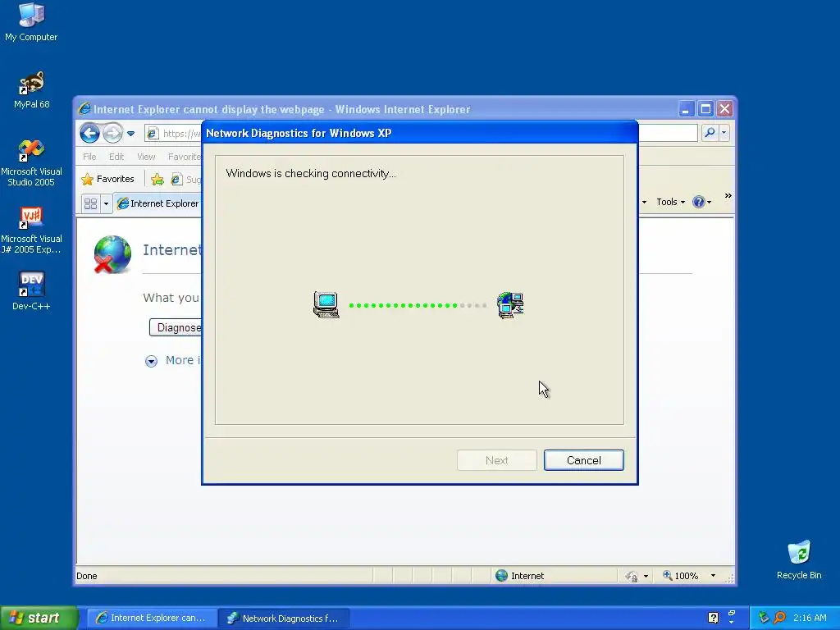Open the Windows Start button
The image size is (840, 630).
[39, 618]
